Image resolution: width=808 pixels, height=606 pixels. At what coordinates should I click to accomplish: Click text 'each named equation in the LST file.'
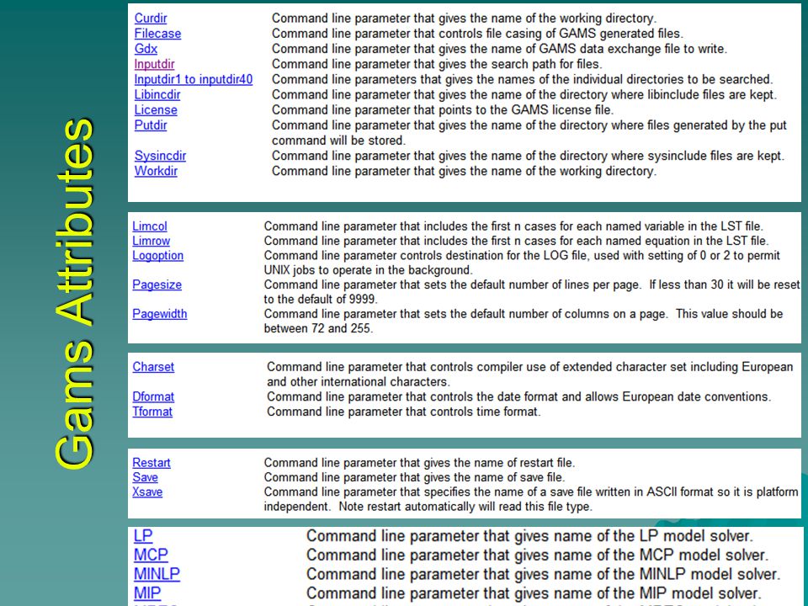tap(672, 241)
